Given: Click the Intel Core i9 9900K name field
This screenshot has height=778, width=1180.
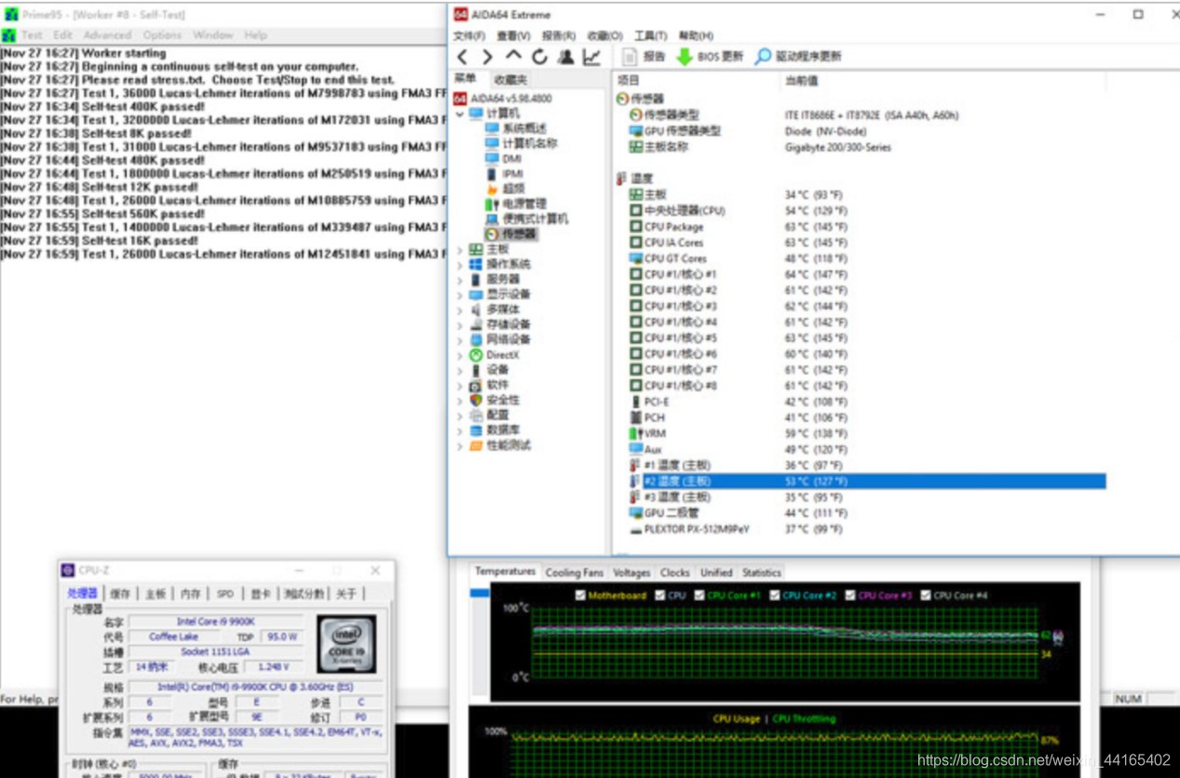Looking at the screenshot, I should pos(216,621).
